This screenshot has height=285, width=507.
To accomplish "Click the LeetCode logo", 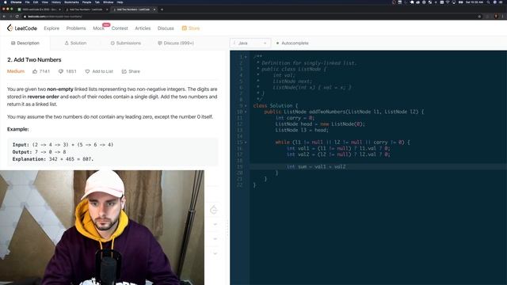I will (22, 28).
